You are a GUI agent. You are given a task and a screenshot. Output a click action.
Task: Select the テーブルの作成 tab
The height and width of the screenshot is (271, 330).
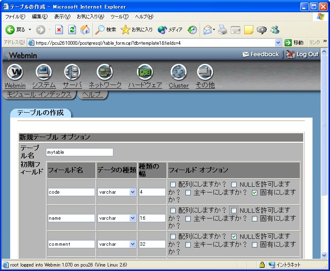40,113
